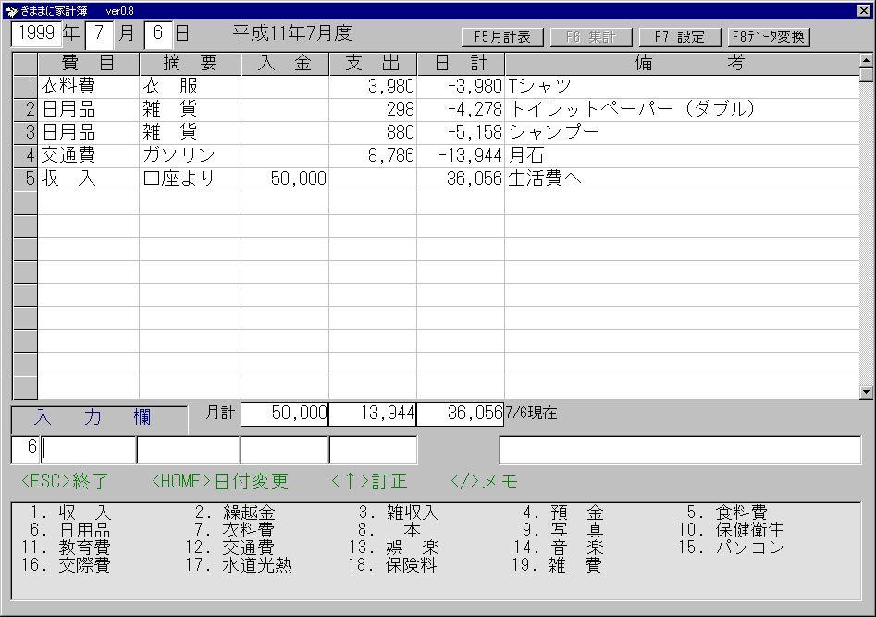Click category 2. 繰越金 in list
The image size is (876, 617).
click(235, 512)
